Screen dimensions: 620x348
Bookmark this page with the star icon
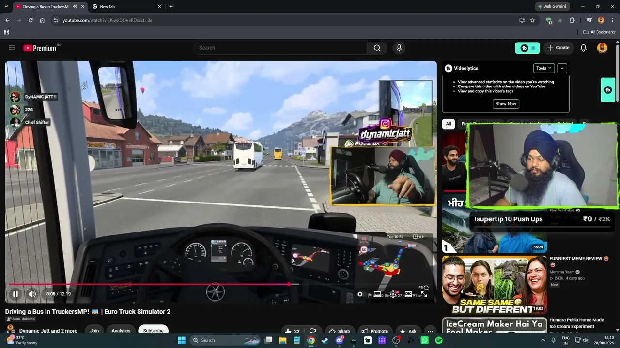532,20
